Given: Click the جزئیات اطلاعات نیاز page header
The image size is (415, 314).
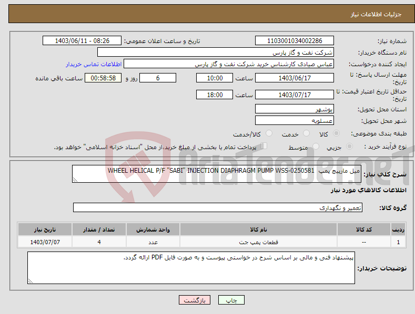Looking at the screenshot, I should (x=376, y=14).
